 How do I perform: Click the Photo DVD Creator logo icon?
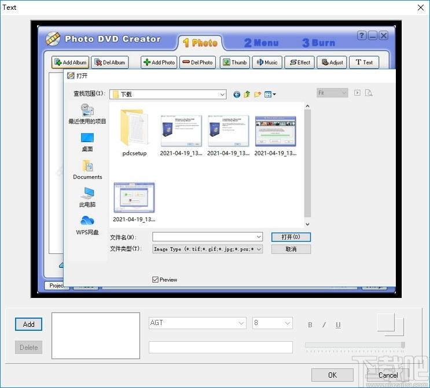tap(53, 39)
